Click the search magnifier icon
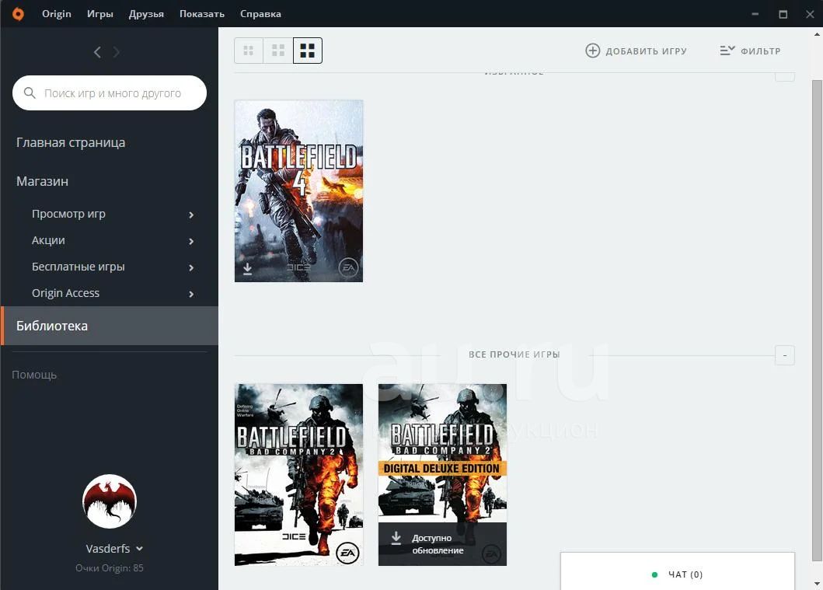This screenshot has height=590, width=823. [30, 93]
